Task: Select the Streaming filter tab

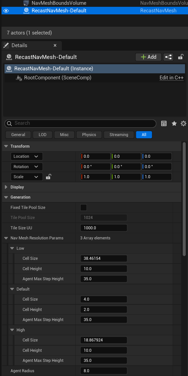Action: tap(119, 135)
